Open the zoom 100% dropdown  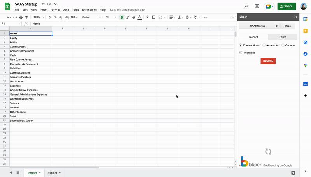(x=38, y=17)
